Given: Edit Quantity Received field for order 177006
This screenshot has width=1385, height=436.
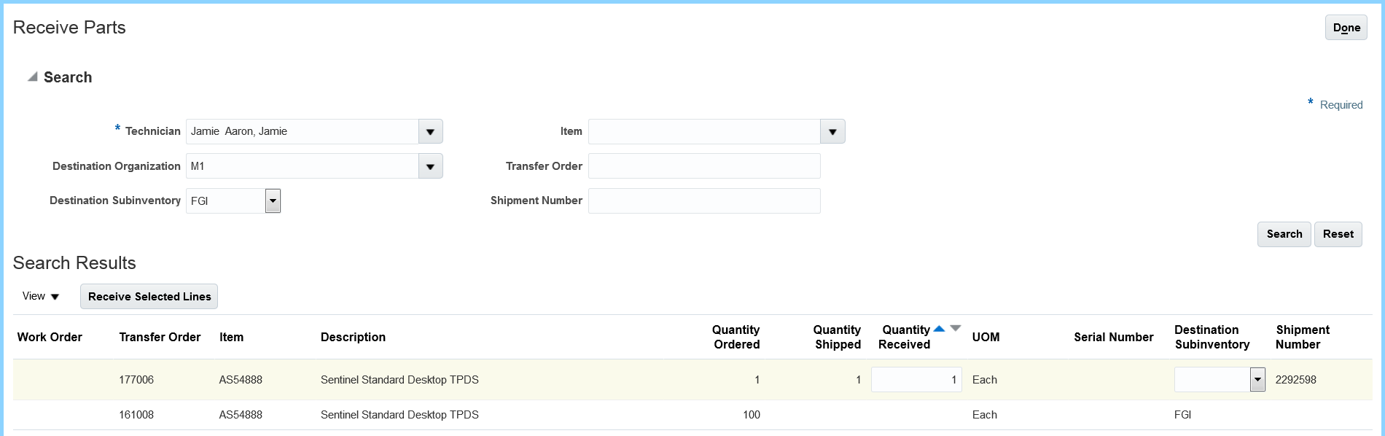Looking at the screenshot, I should pyautogui.click(x=916, y=380).
